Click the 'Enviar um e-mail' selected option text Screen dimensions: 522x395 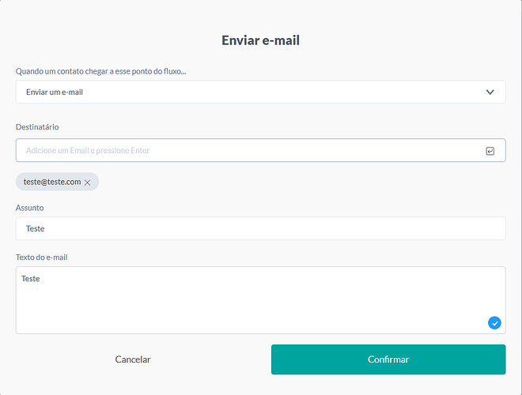pyautogui.click(x=55, y=92)
